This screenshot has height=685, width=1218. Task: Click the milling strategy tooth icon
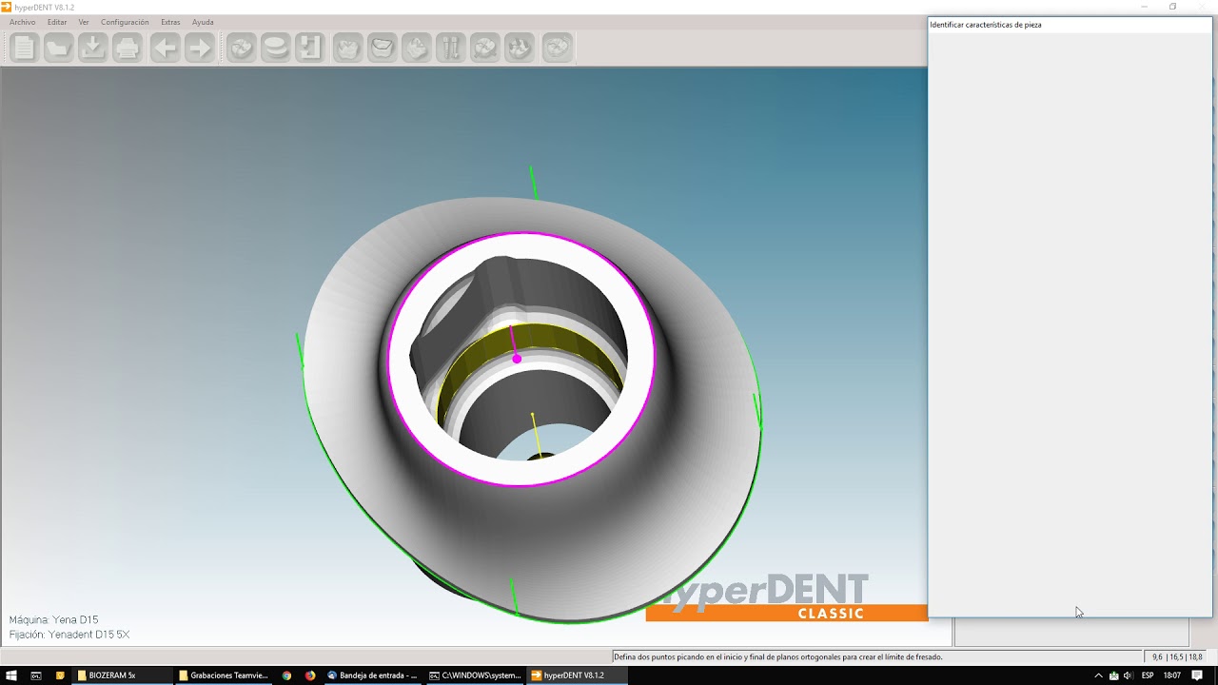(x=520, y=47)
